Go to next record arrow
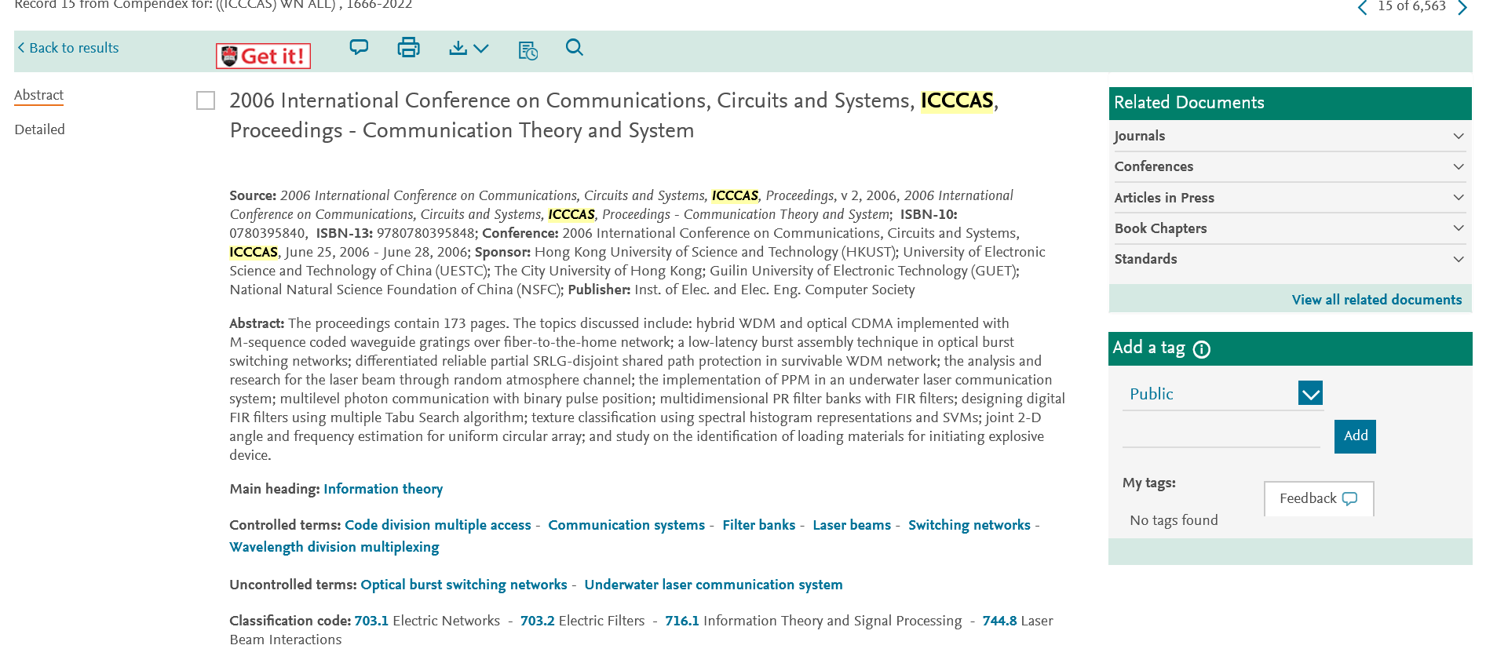Image resolution: width=1486 pixels, height=667 pixels. (1462, 7)
